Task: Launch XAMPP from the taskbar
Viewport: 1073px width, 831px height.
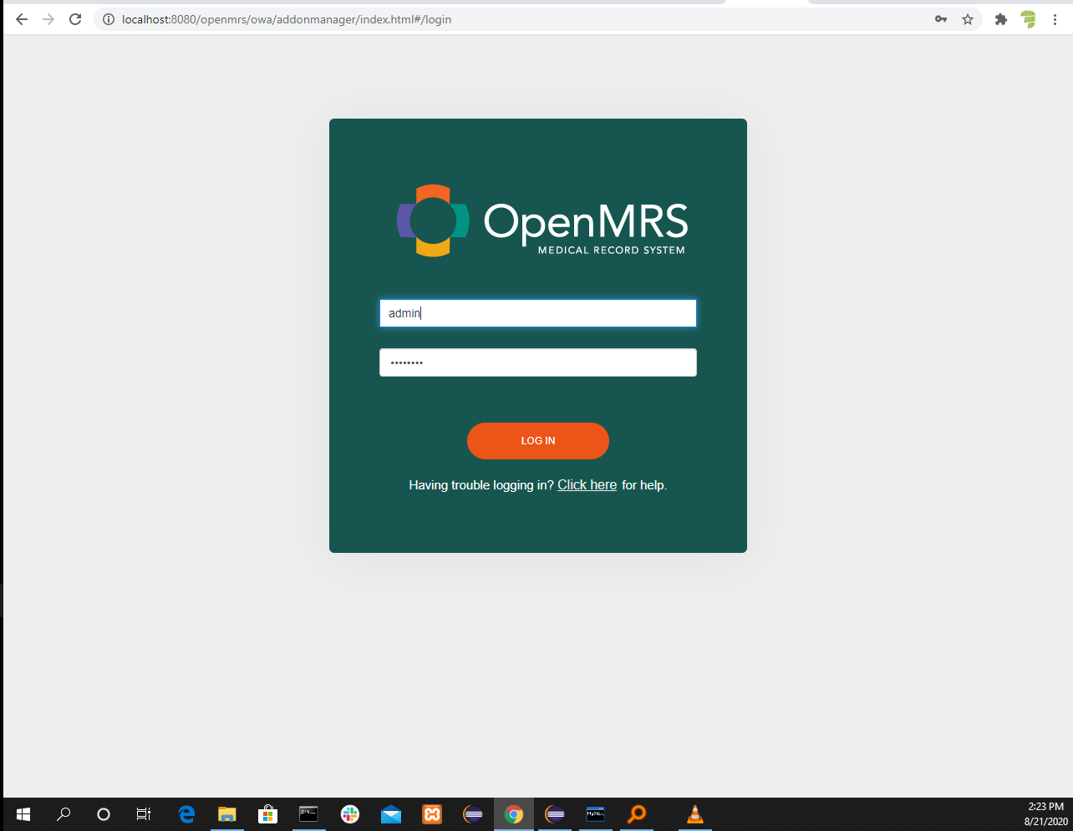Action: [x=432, y=814]
